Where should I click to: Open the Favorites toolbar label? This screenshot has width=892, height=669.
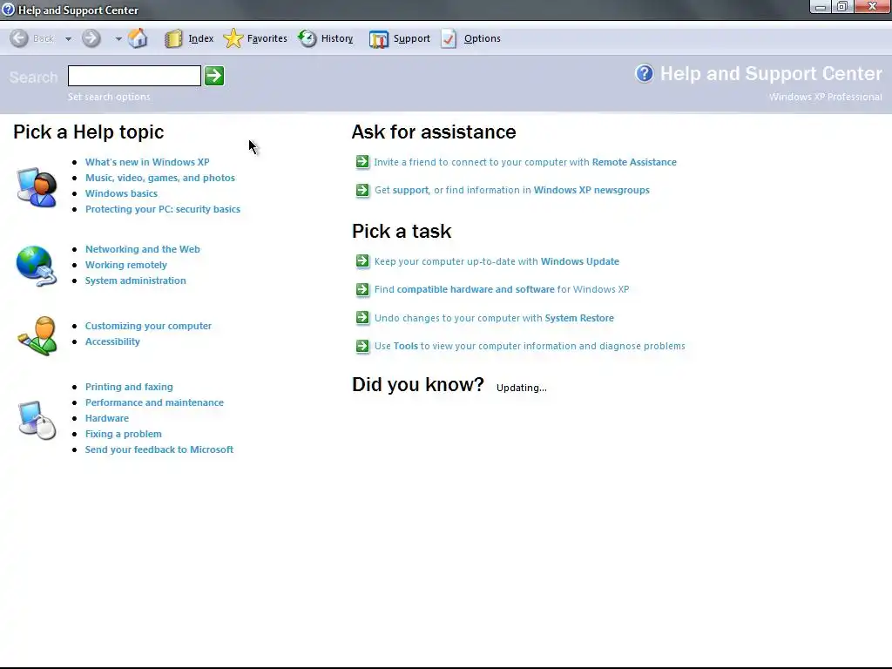point(267,38)
